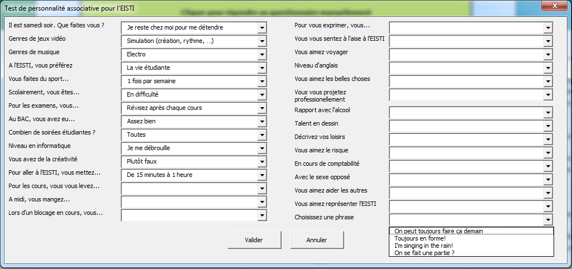Open the 'Rapport avec l'alcool' dropdown
Viewport: 572px width, 269px height.
tap(548, 113)
